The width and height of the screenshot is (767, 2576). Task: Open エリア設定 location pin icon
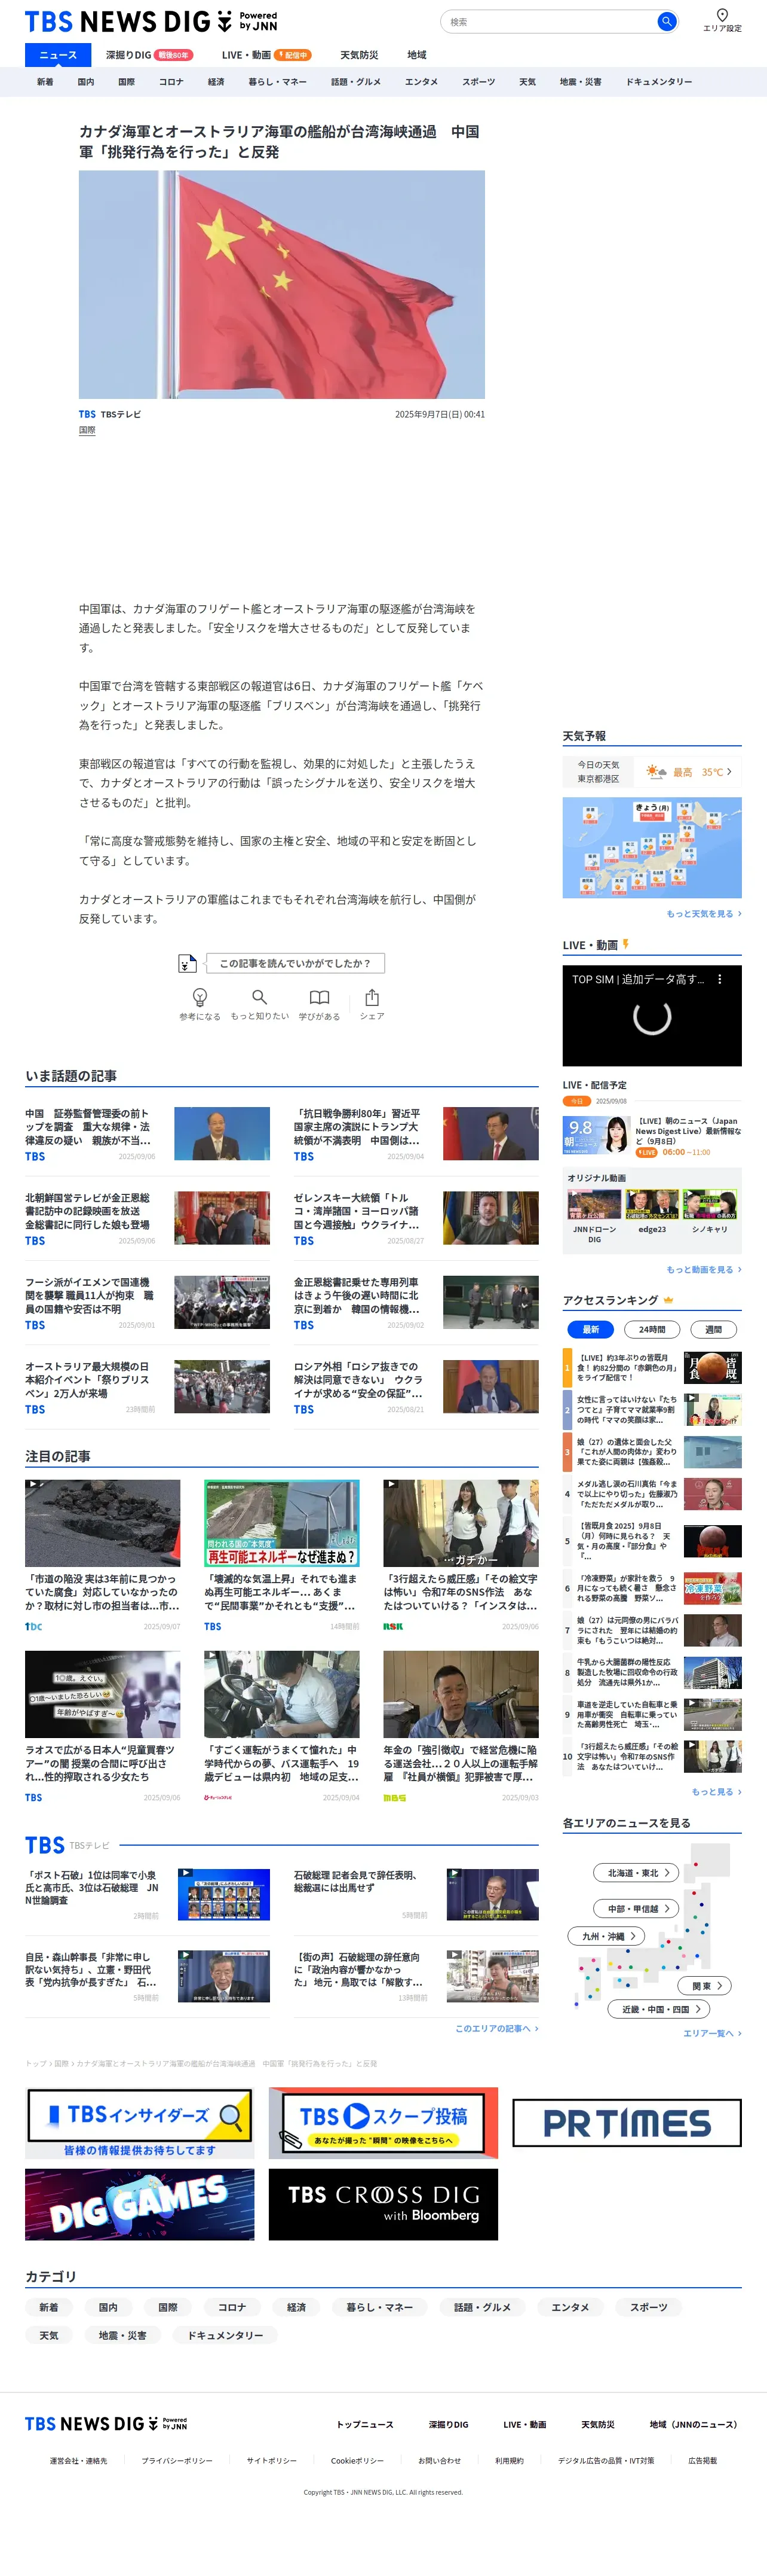pyautogui.click(x=722, y=15)
